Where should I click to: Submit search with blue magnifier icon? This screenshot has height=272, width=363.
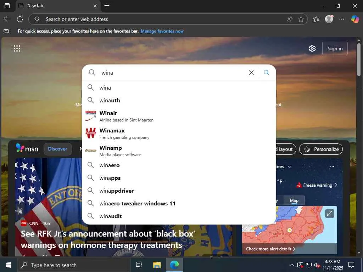tap(267, 73)
